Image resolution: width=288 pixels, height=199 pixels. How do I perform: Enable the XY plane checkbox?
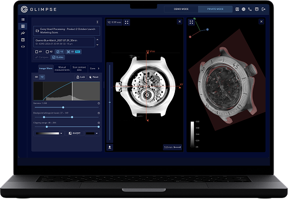pos(38,52)
